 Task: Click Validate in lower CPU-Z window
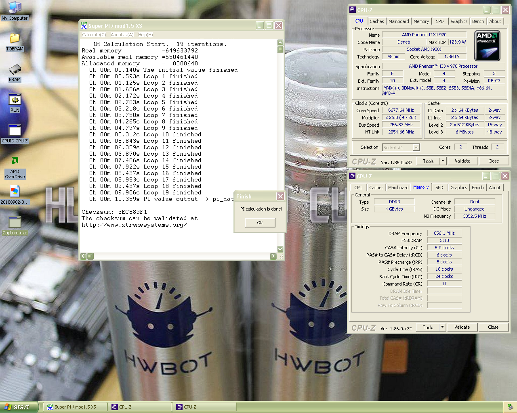[x=462, y=327]
